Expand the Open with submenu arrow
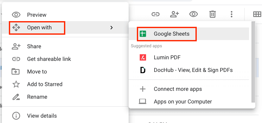 coord(112,28)
